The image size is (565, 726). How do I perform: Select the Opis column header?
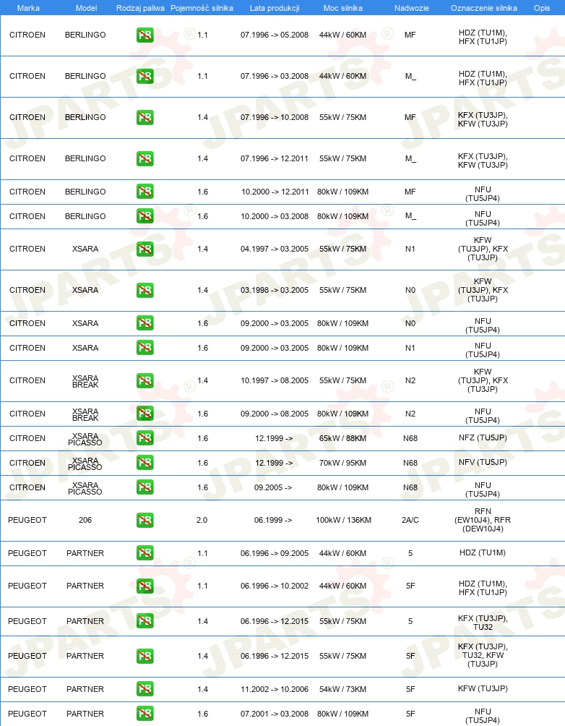pyautogui.click(x=542, y=8)
